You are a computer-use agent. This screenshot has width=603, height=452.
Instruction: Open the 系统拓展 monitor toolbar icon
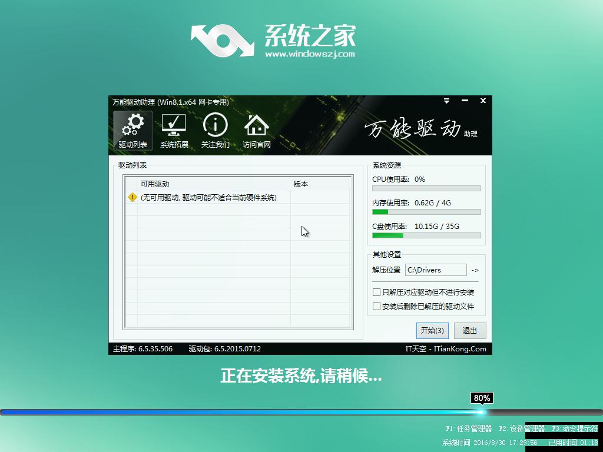coord(174,130)
